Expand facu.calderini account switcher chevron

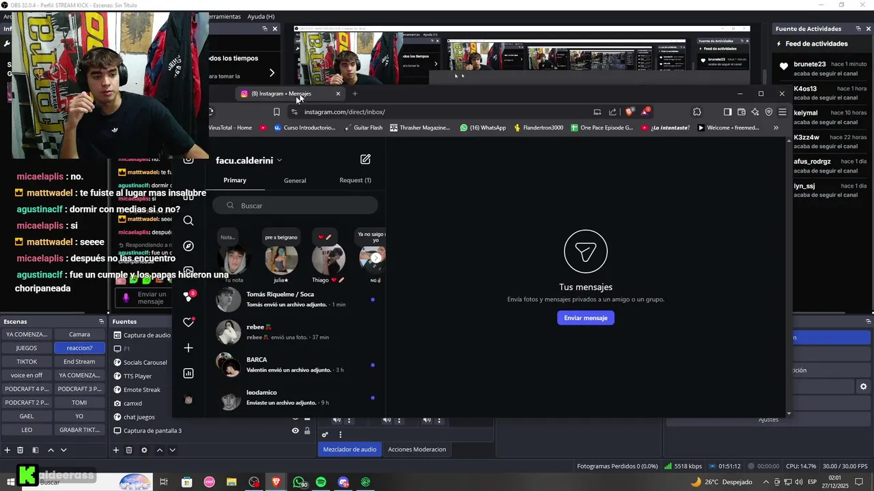click(279, 160)
